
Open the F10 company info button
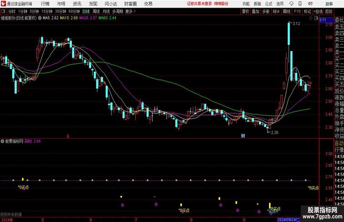tap(297, 11)
